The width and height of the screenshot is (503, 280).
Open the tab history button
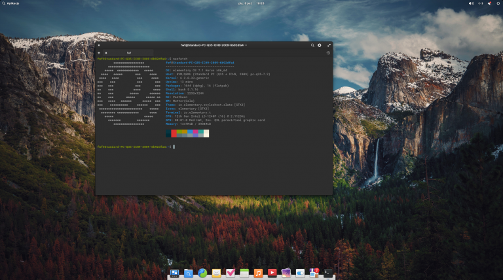point(328,53)
